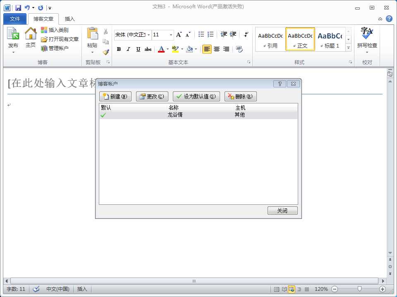The width and height of the screenshot is (397, 297).
Task: Click the zoom slider handle
Action: (x=359, y=289)
